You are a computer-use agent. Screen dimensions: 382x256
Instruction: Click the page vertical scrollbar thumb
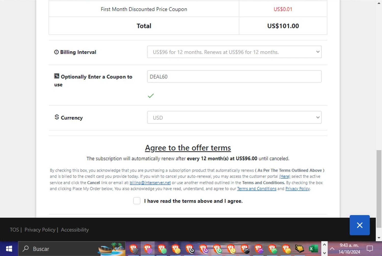(379, 188)
